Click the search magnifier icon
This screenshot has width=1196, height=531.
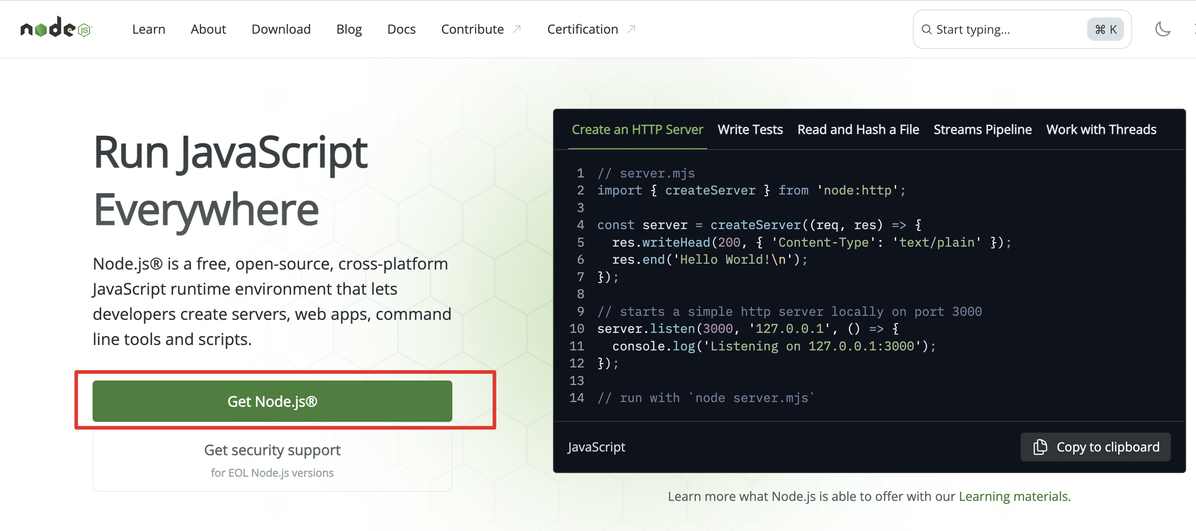tap(926, 30)
